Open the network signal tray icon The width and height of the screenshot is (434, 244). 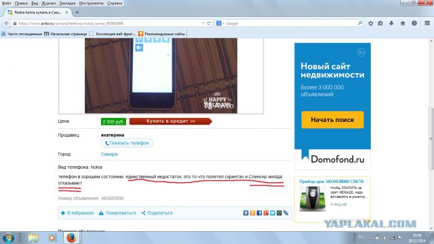click(393, 238)
